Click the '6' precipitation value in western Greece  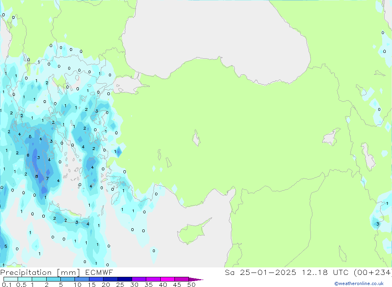pos(28,155)
